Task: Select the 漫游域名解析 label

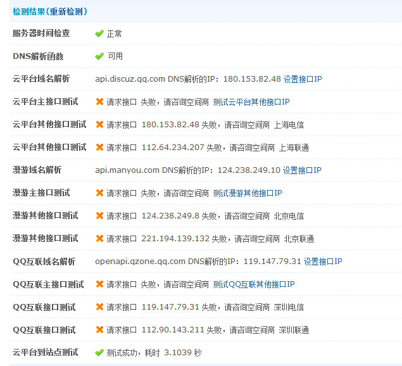Action: [37, 170]
